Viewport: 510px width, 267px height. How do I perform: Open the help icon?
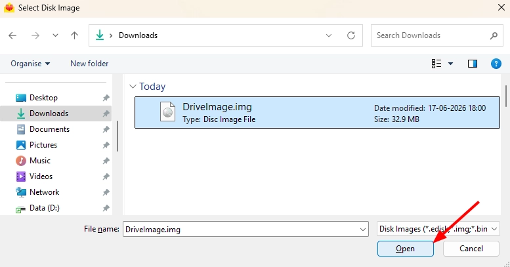[496, 64]
